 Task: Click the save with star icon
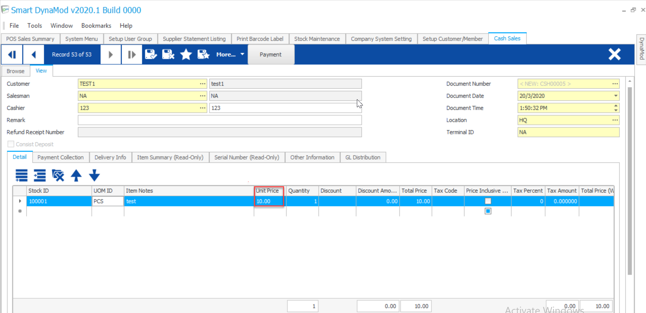(203, 54)
